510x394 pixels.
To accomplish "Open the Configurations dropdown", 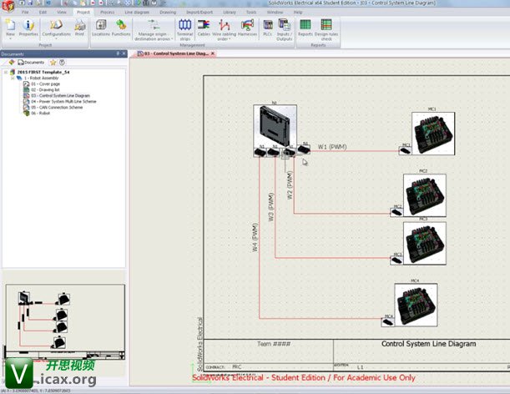I will [56, 38].
